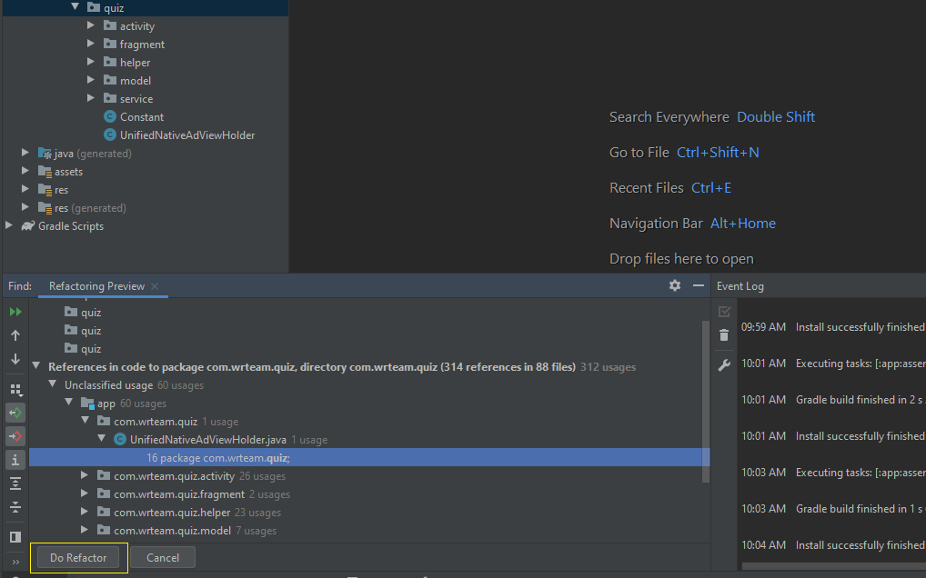The width and height of the screenshot is (926, 578).
Task: Select line '16 package com.wrteam.quiz;'
Action: click(x=369, y=458)
